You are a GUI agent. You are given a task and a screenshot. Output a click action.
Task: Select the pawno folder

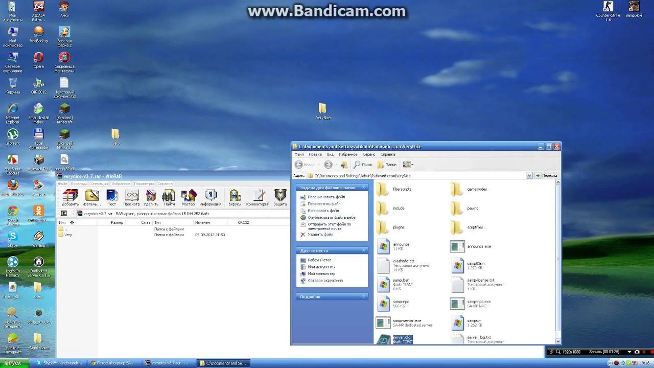coord(465,209)
